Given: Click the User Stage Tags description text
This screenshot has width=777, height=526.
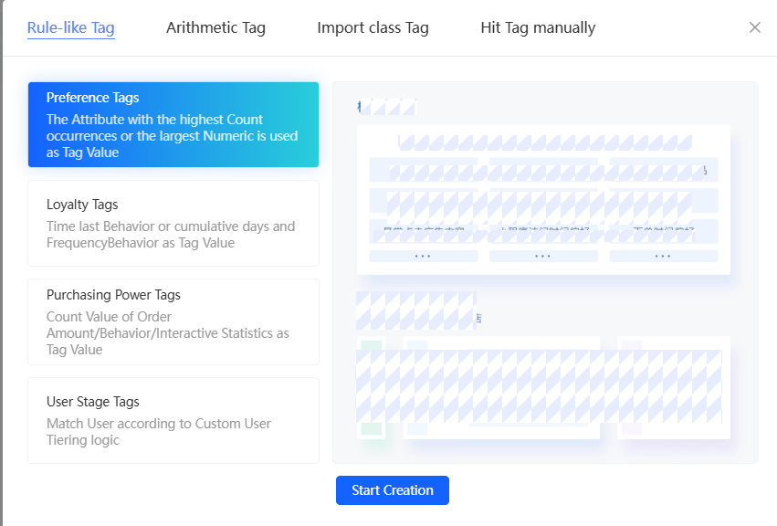Looking at the screenshot, I should [159, 432].
